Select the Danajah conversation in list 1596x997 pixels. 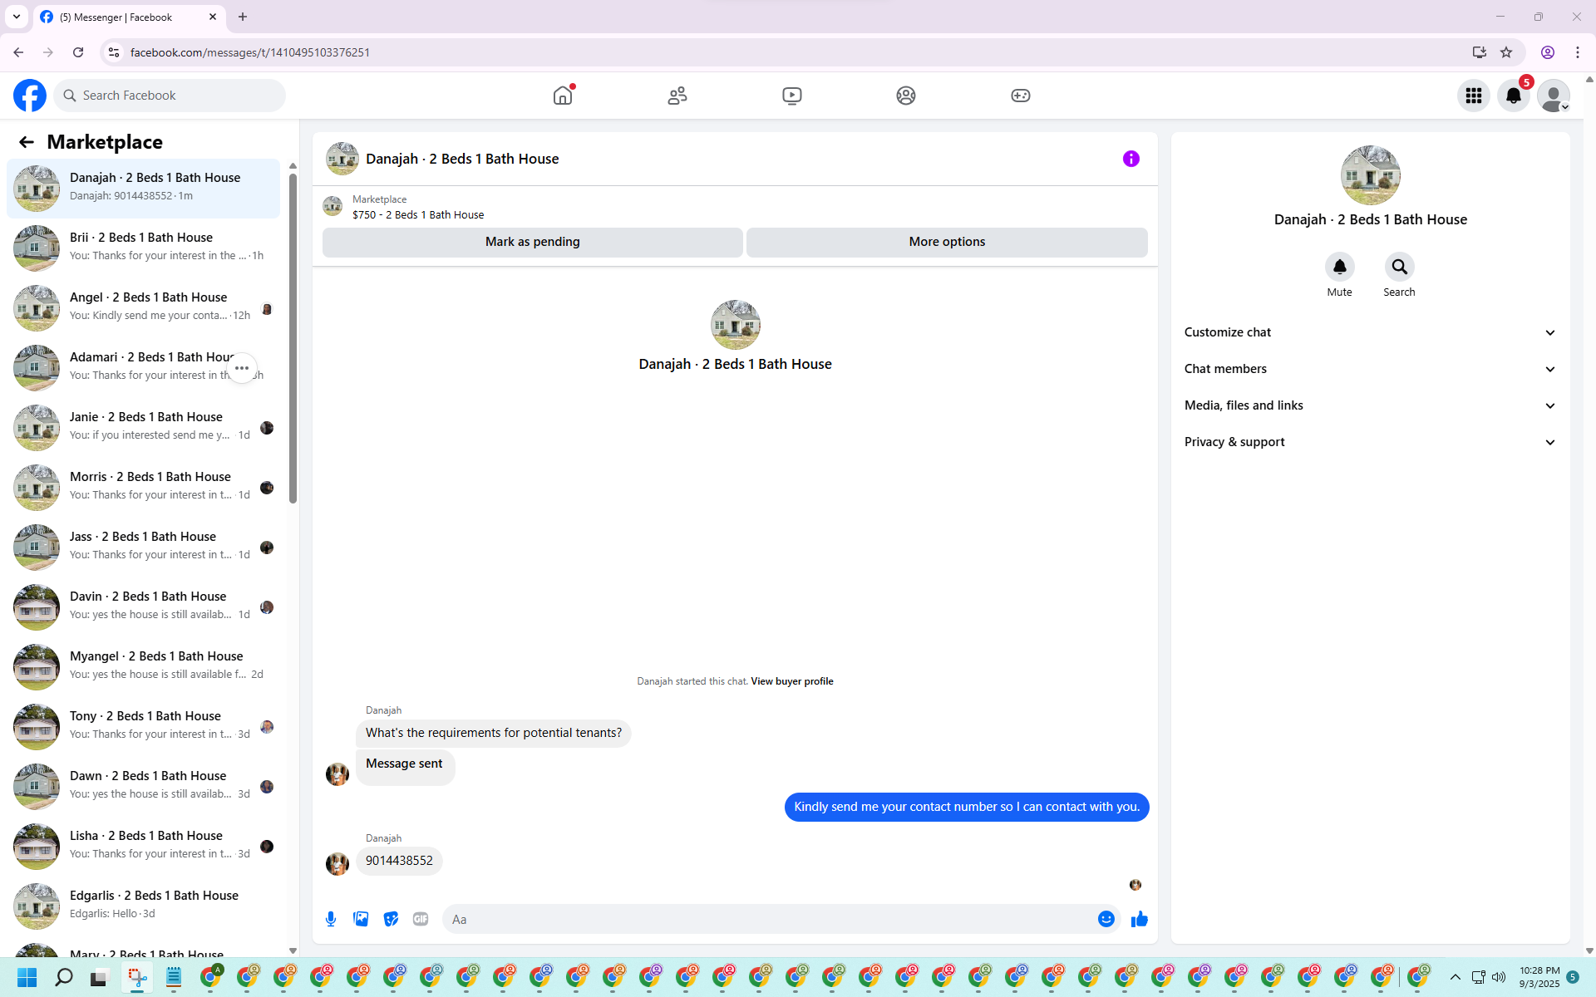(x=143, y=189)
